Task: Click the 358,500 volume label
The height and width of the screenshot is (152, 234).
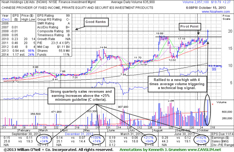Action: click(x=35, y=114)
